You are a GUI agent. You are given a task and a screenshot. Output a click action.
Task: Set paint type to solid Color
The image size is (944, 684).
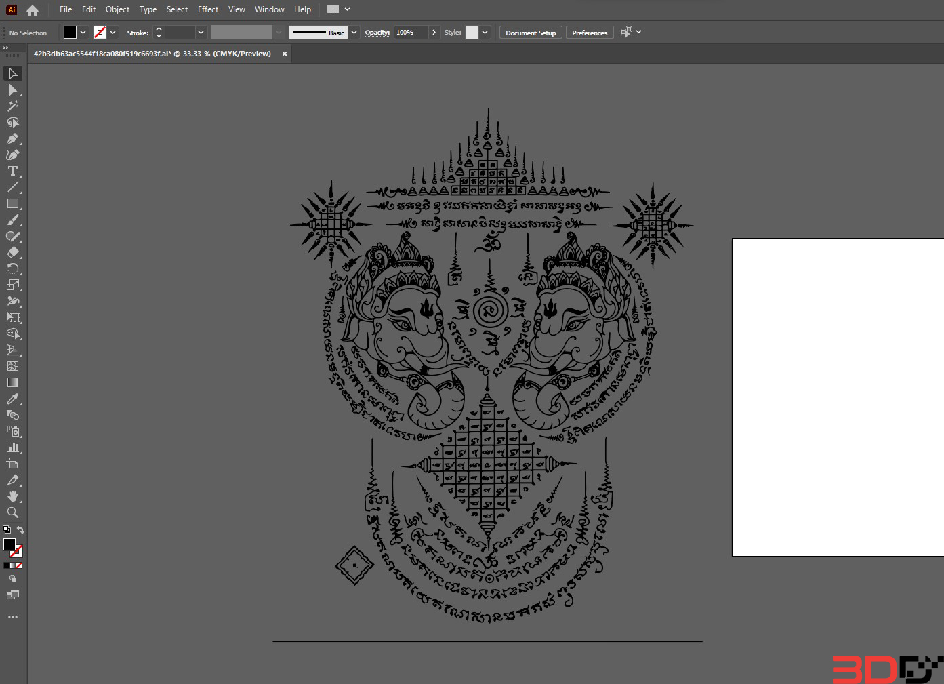pos(7,565)
